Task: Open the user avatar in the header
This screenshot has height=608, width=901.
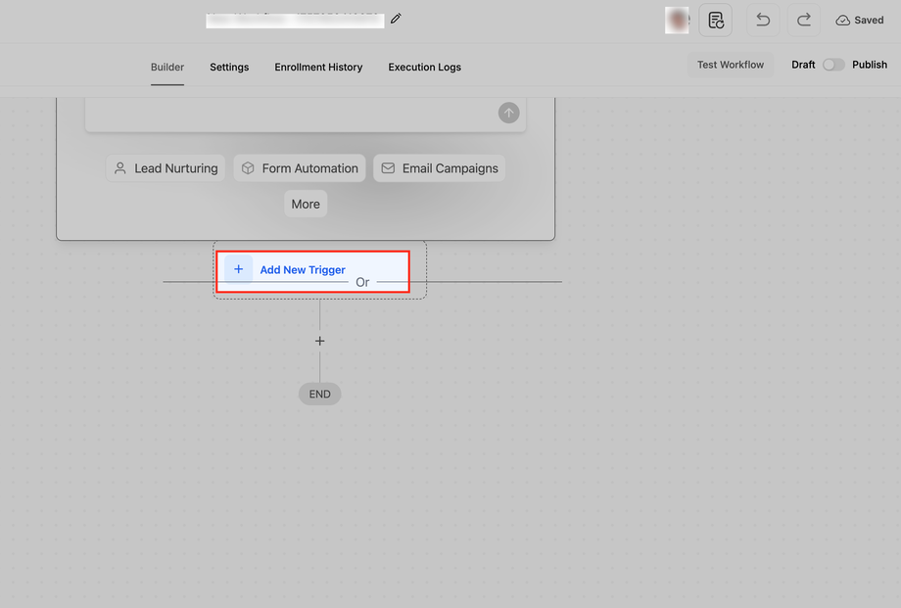Action: (677, 21)
